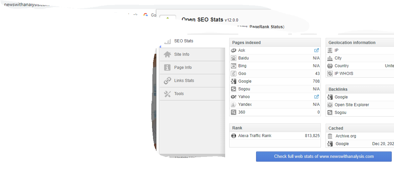Click the Sogou icon in Pages indexed
This screenshot has height=170, width=394.
coord(234,89)
